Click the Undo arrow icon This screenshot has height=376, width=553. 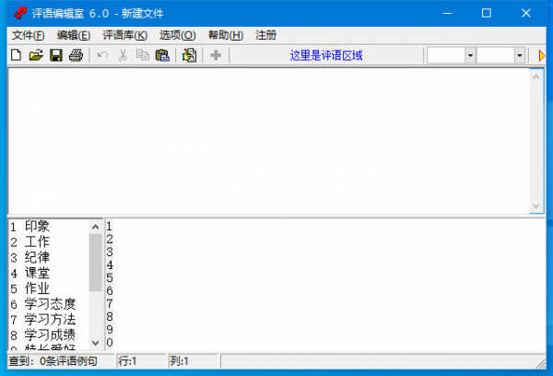click(102, 55)
